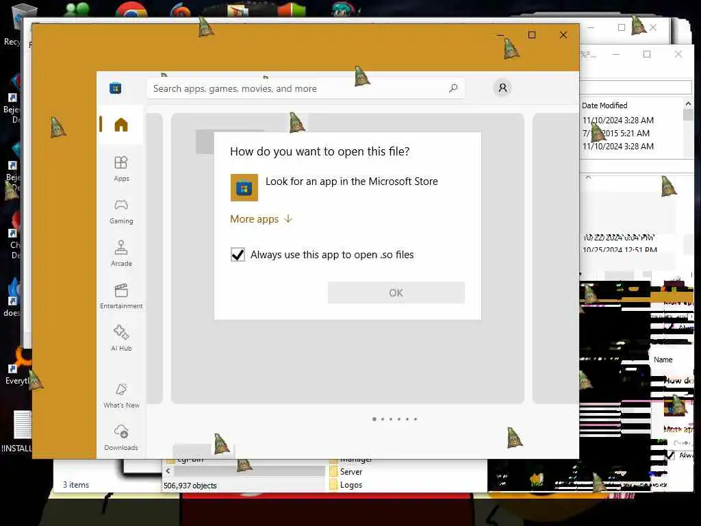Open the Apps section in sidebar

(121, 168)
